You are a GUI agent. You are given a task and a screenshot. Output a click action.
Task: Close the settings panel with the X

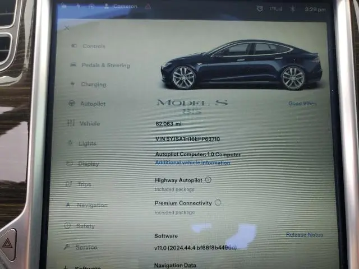(67, 28)
